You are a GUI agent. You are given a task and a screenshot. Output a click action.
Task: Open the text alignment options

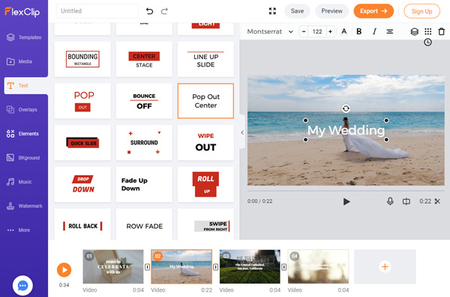(x=389, y=31)
